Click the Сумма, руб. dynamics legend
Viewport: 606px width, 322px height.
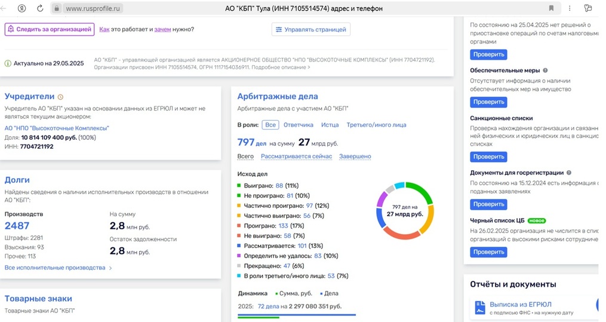[294, 293]
